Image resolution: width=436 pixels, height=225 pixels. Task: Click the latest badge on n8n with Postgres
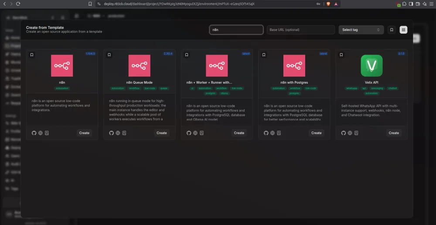click(x=324, y=53)
